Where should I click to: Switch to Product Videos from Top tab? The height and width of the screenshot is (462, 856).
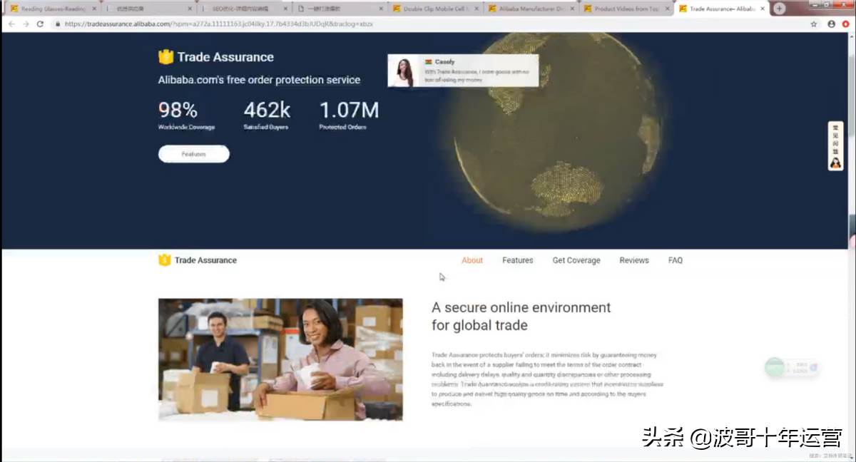coord(627,9)
